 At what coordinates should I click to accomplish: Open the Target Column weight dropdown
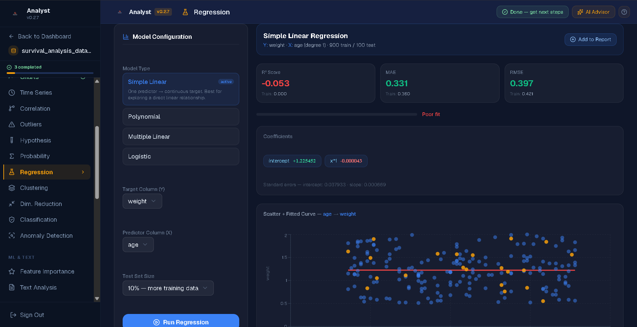[142, 201]
